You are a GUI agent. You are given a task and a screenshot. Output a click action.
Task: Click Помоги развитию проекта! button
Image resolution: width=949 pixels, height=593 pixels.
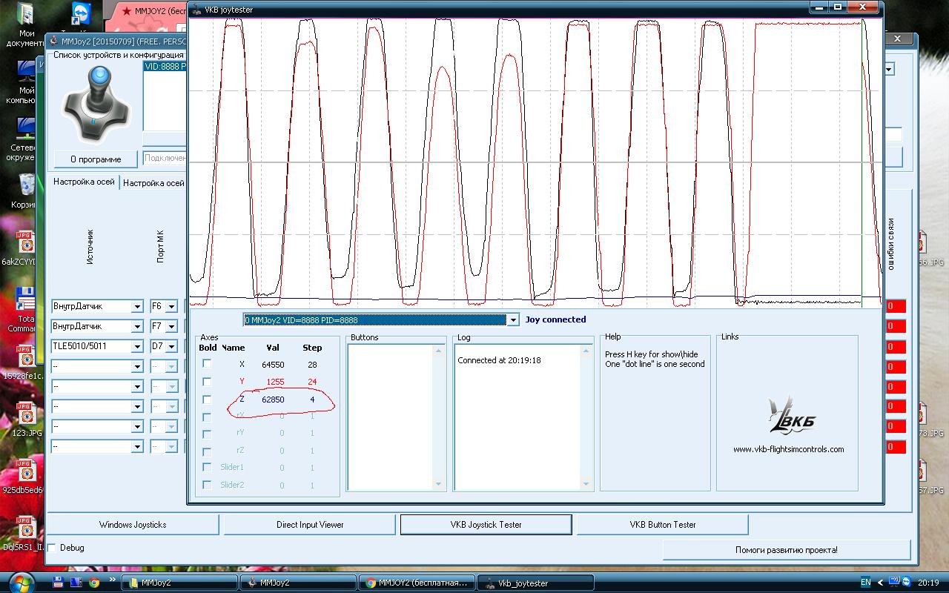click(x=786, y=549)
